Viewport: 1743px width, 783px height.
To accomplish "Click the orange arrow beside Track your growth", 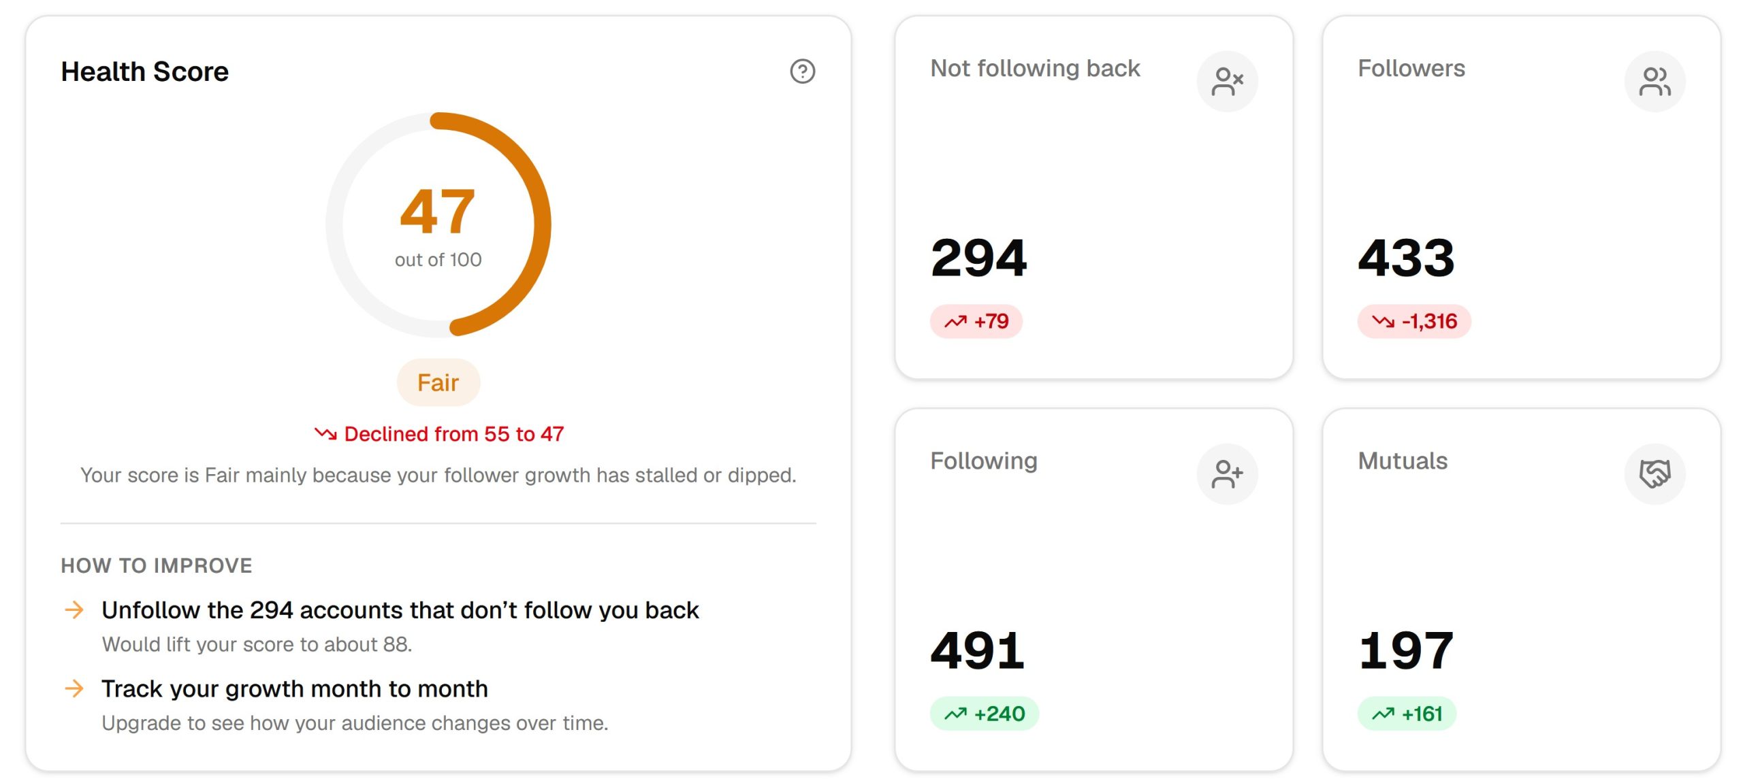I will click(74, 688).
